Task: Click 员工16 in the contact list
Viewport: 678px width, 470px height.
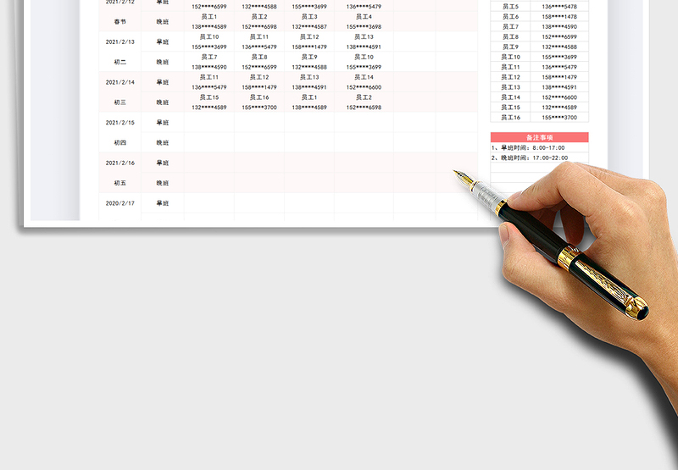Action: pos(510,117)
